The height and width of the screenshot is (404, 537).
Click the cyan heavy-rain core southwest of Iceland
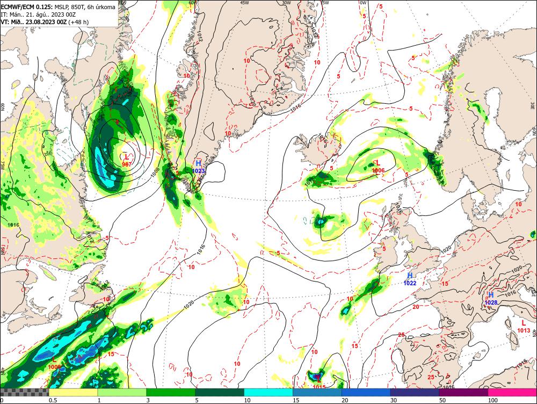coord(321,221)
